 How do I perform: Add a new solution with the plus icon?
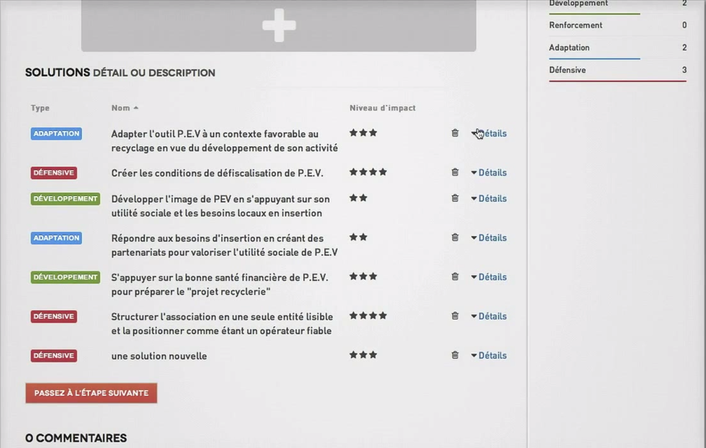coord(279,26)
